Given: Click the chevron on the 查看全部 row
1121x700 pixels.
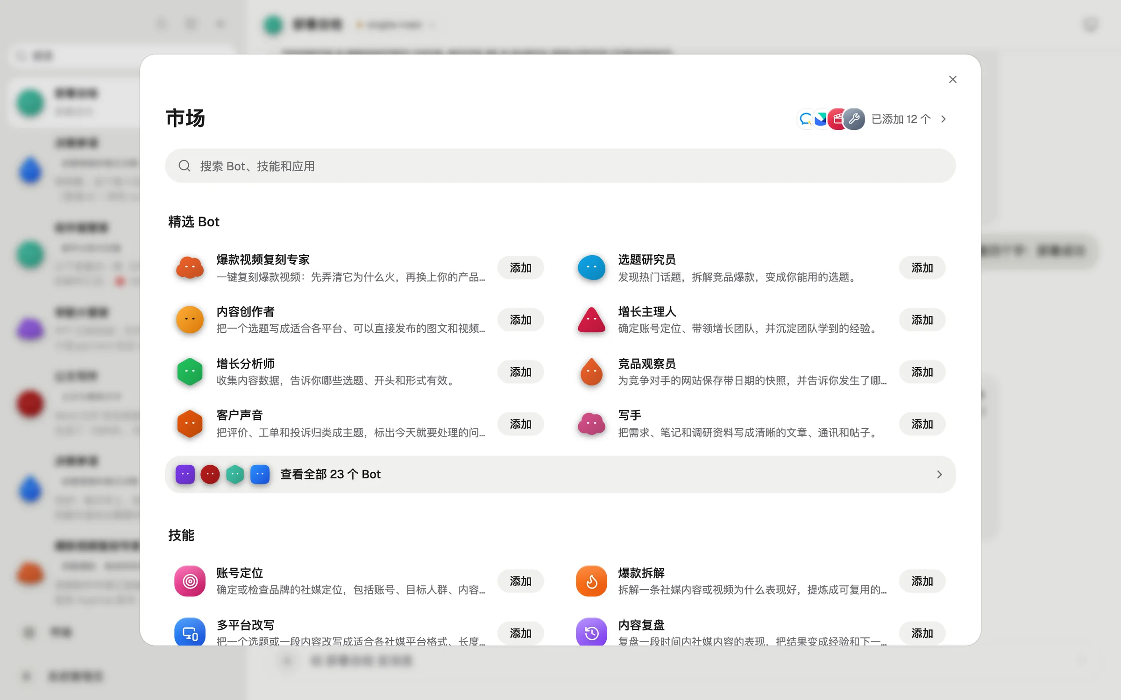Looking at the screenshot, I should (939, 474).
